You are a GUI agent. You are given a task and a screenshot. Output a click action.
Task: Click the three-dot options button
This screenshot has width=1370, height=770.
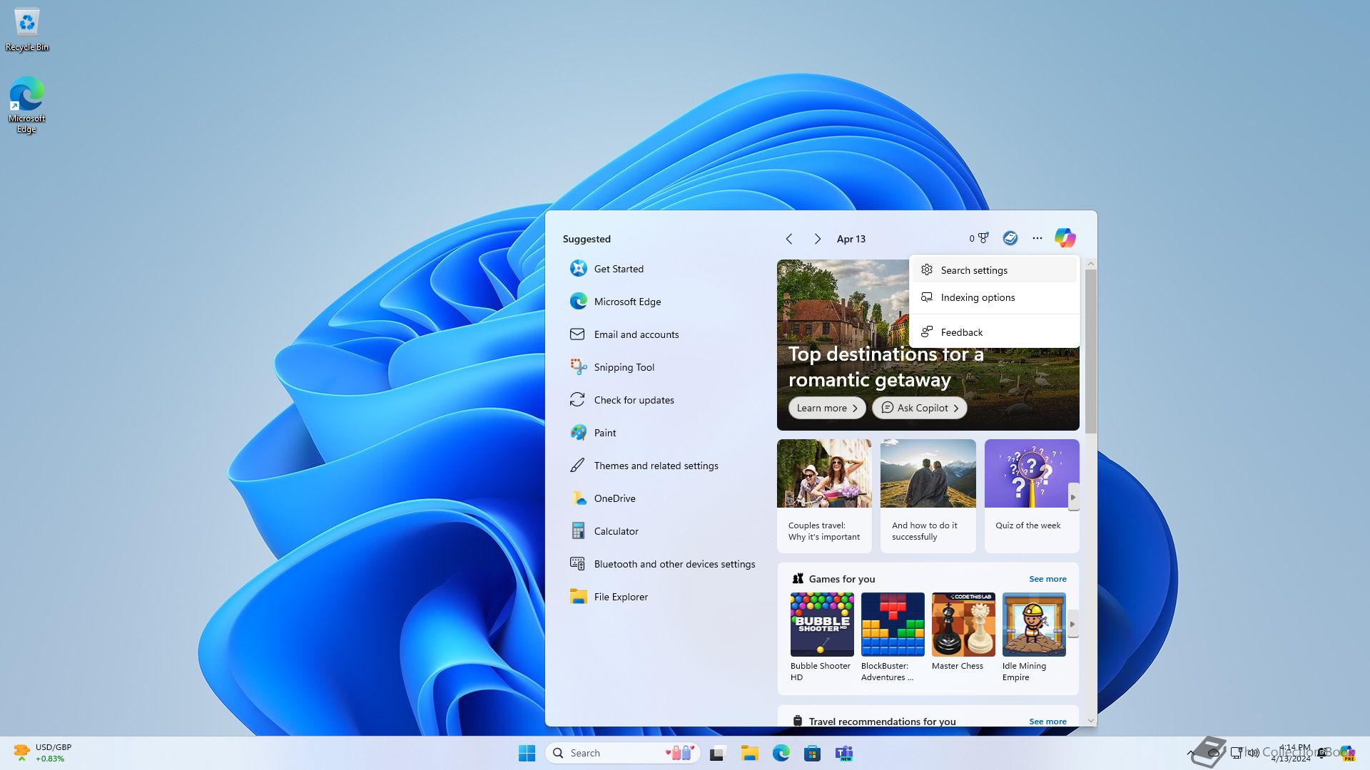click(1037, 238)
